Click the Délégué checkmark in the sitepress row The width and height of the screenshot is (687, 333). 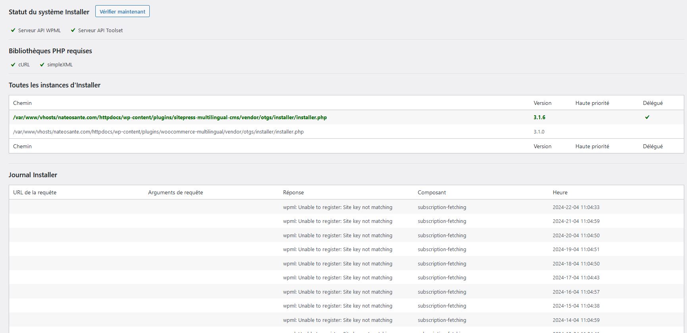[x=647, y=117]
